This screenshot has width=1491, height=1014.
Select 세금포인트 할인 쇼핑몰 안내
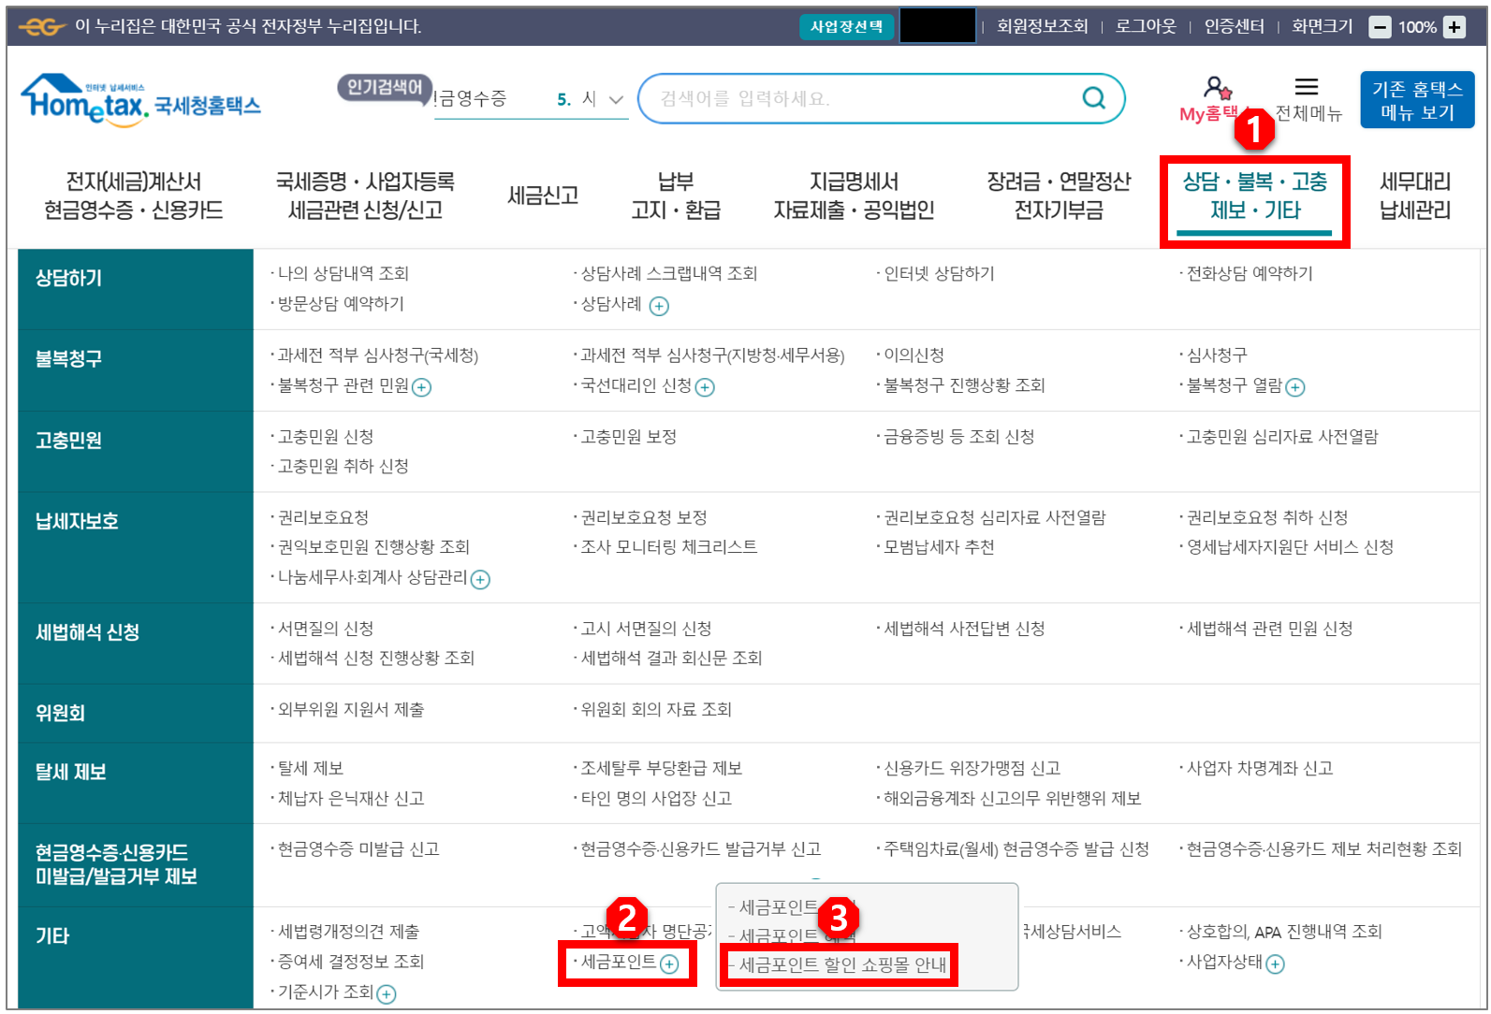pos(842,965)
